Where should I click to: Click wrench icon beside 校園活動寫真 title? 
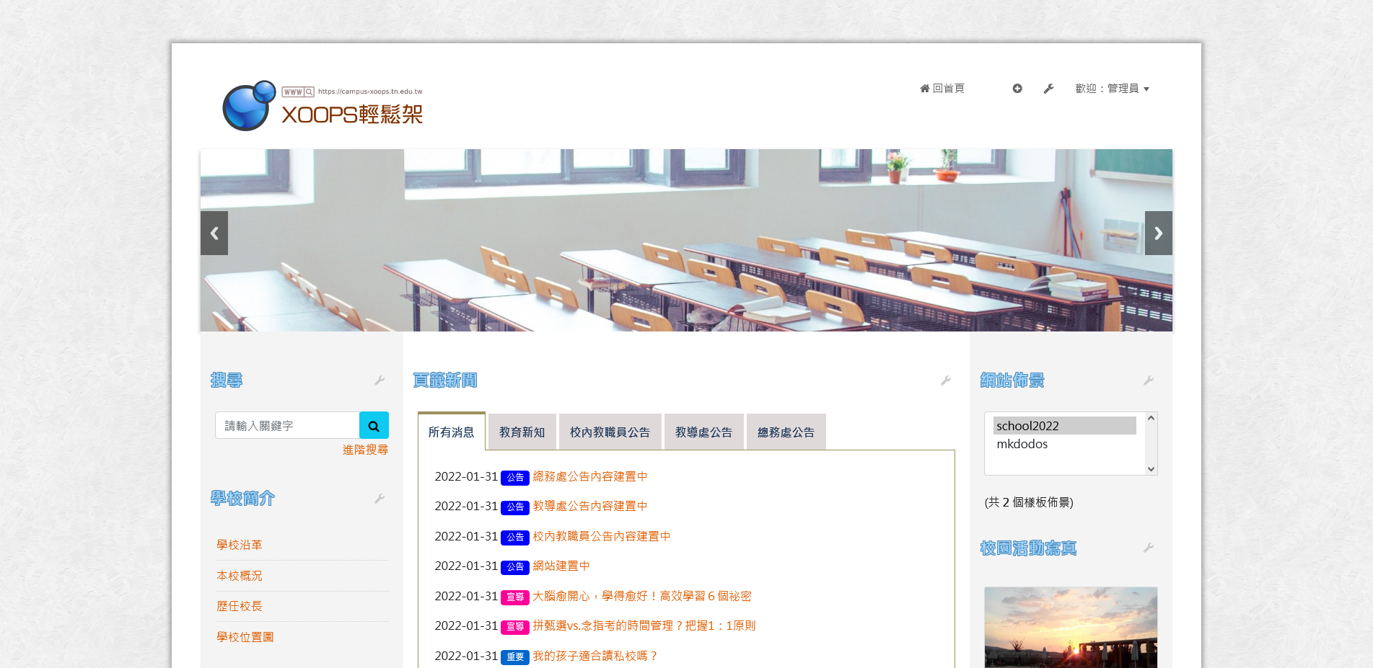(x=1149, y=548)
